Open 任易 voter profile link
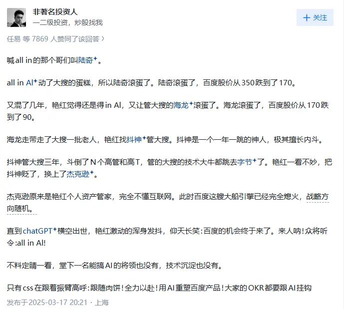 point(13,39)
